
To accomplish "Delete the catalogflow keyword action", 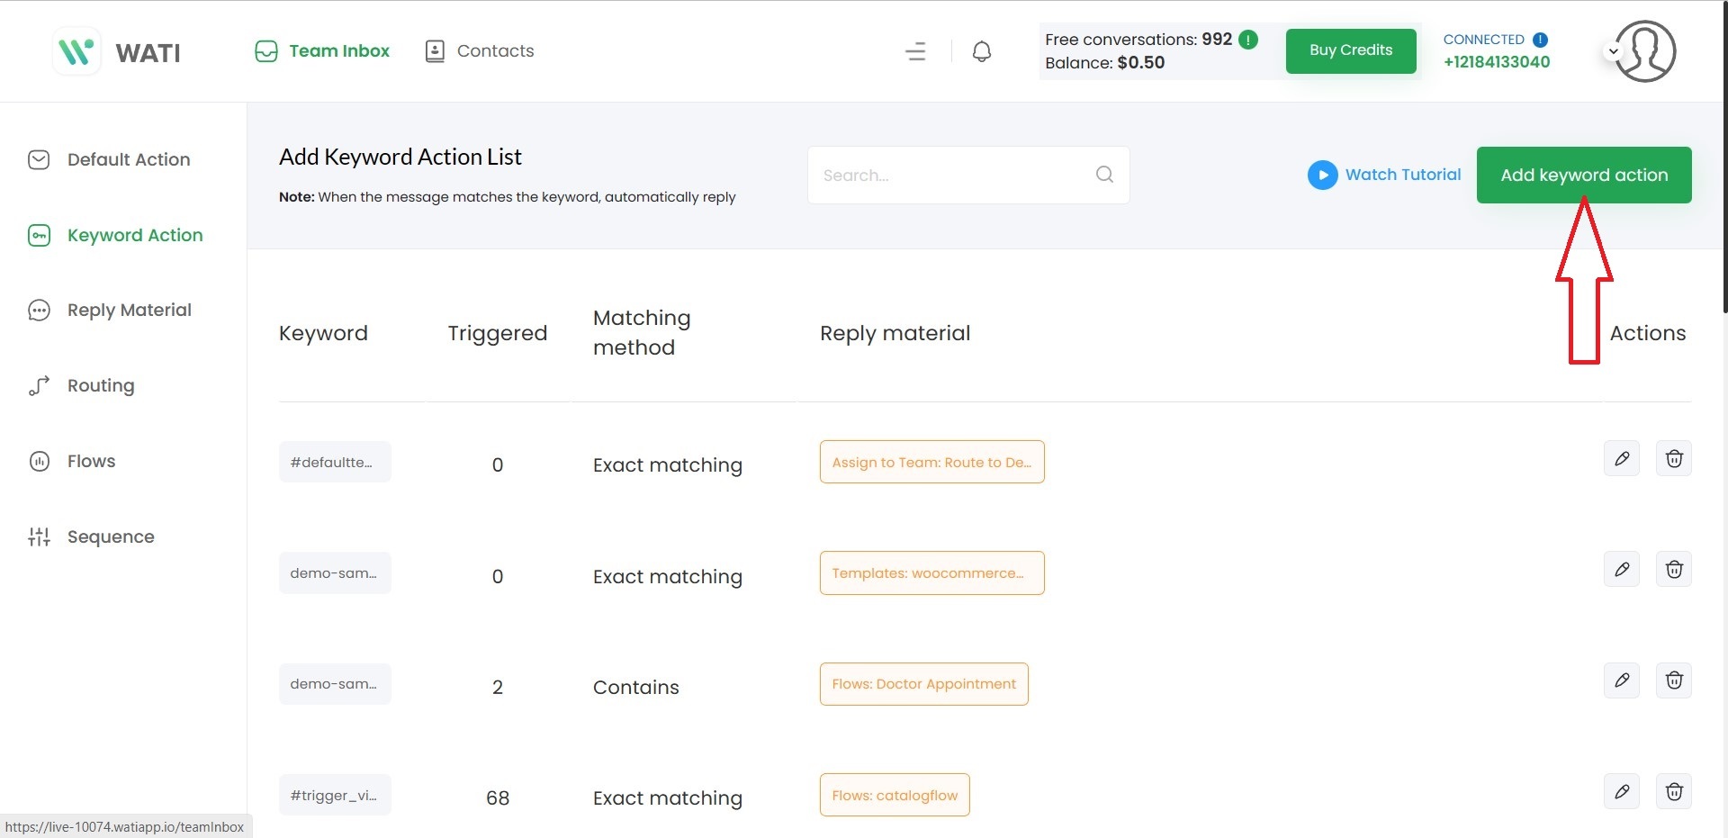I will tap(1673, 792).
